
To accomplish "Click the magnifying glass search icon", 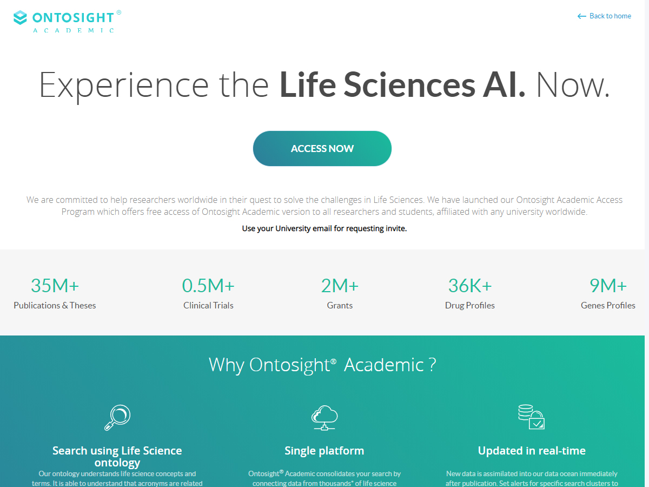I will pos(117,417).
